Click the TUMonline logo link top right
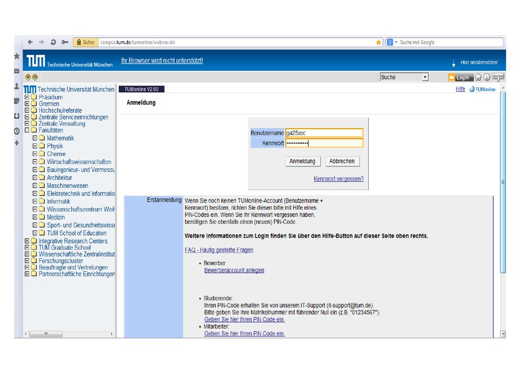The width and height of the screenshot is (513, 385). pos(482,89)
